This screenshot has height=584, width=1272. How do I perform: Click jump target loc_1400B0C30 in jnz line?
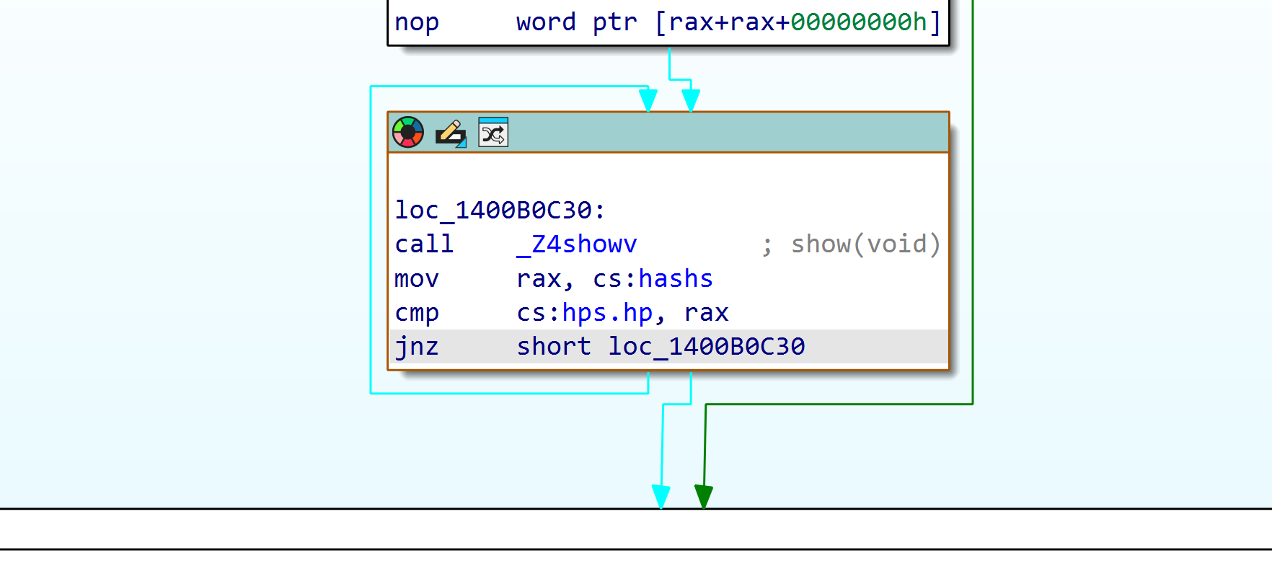coord(706,347)
